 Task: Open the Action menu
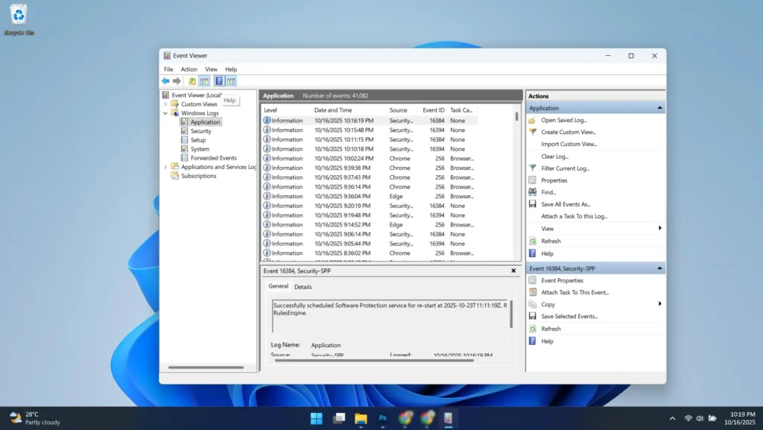[x=189, y=69]
